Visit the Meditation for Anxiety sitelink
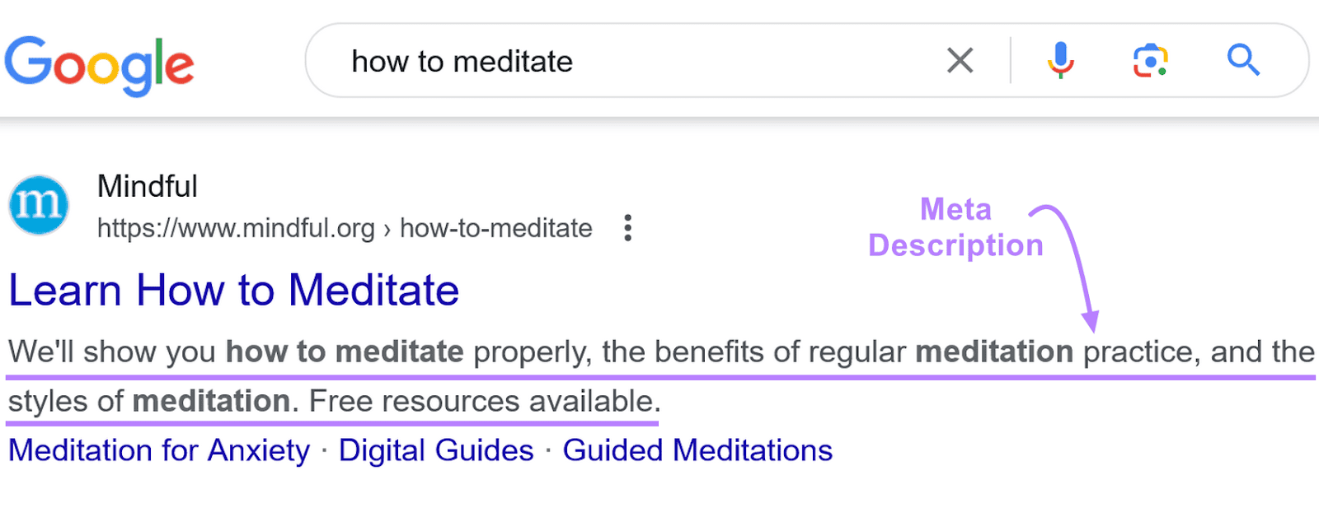 tap(159, 450)
